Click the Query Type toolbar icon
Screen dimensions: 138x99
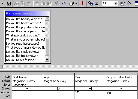click(72, 4)
